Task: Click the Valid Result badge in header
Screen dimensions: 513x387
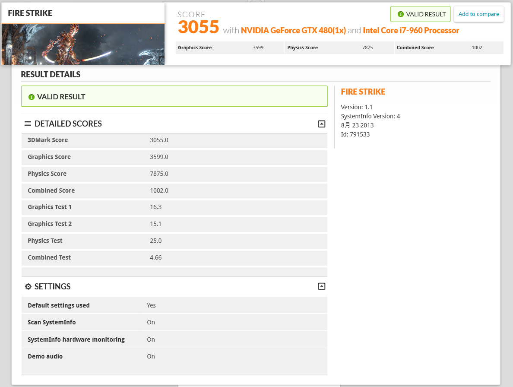Action: pos(421,14)
